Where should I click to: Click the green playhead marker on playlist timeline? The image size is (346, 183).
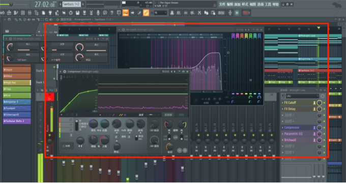click(319, 28)
